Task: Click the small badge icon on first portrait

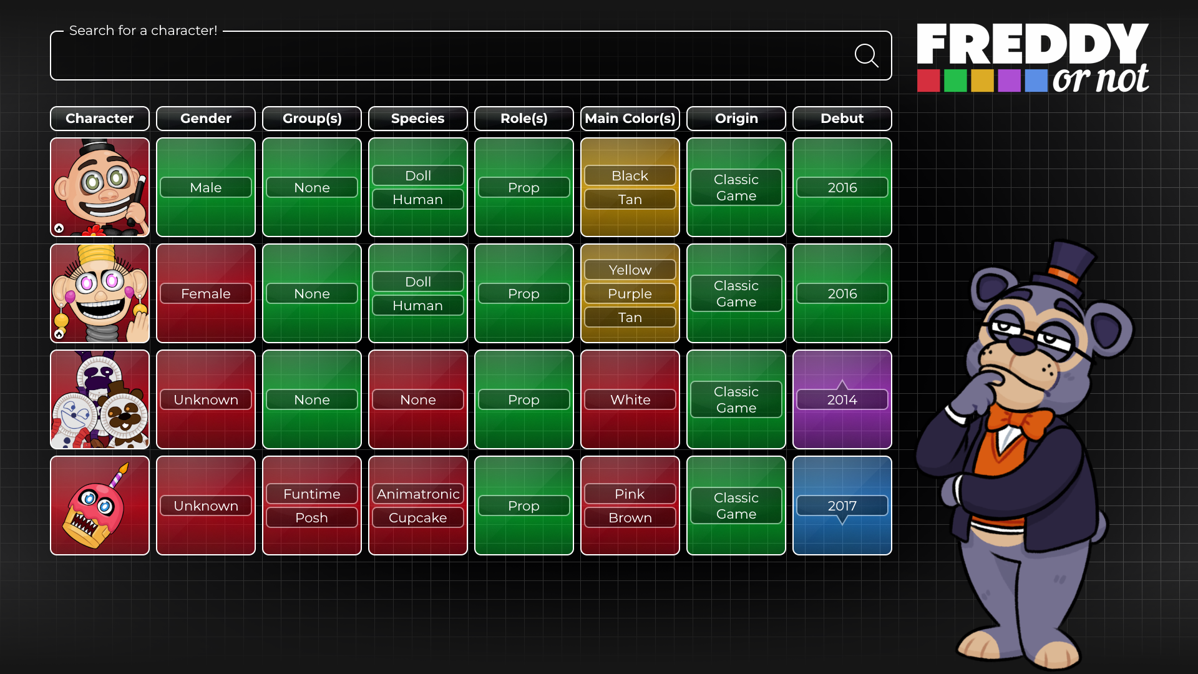Action: [59, 228]
